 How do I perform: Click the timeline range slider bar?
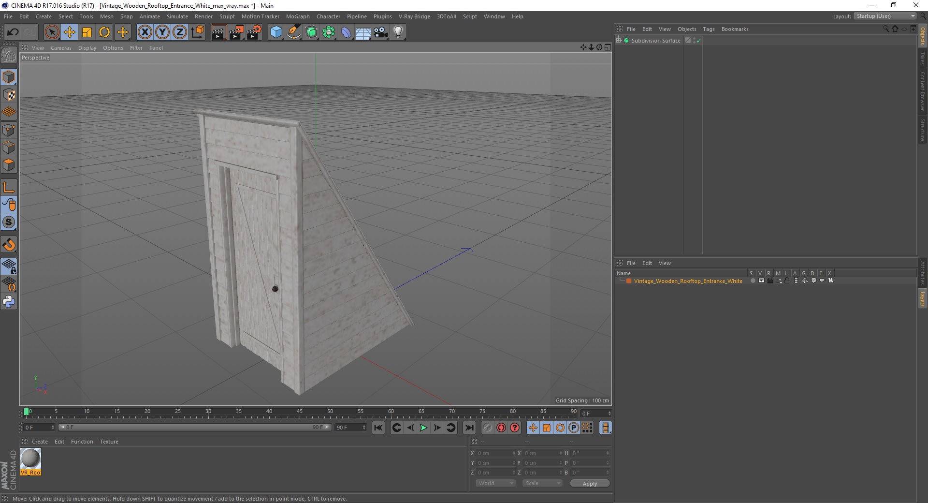click(195, 427)
